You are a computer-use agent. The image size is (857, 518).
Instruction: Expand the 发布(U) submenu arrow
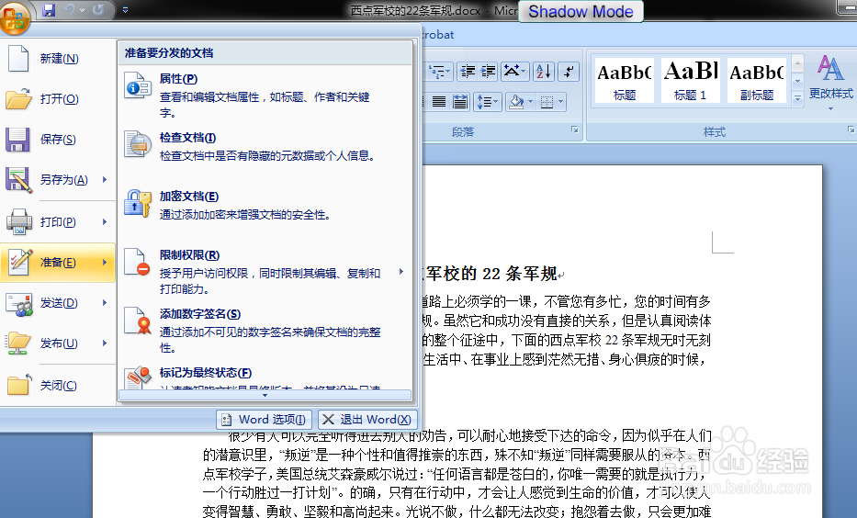(105, 343)
